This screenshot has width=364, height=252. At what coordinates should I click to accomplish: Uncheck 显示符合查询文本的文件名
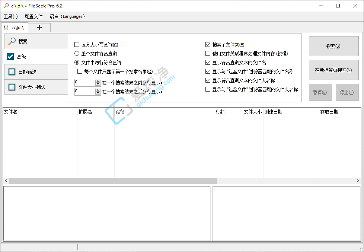click(208, 62)
